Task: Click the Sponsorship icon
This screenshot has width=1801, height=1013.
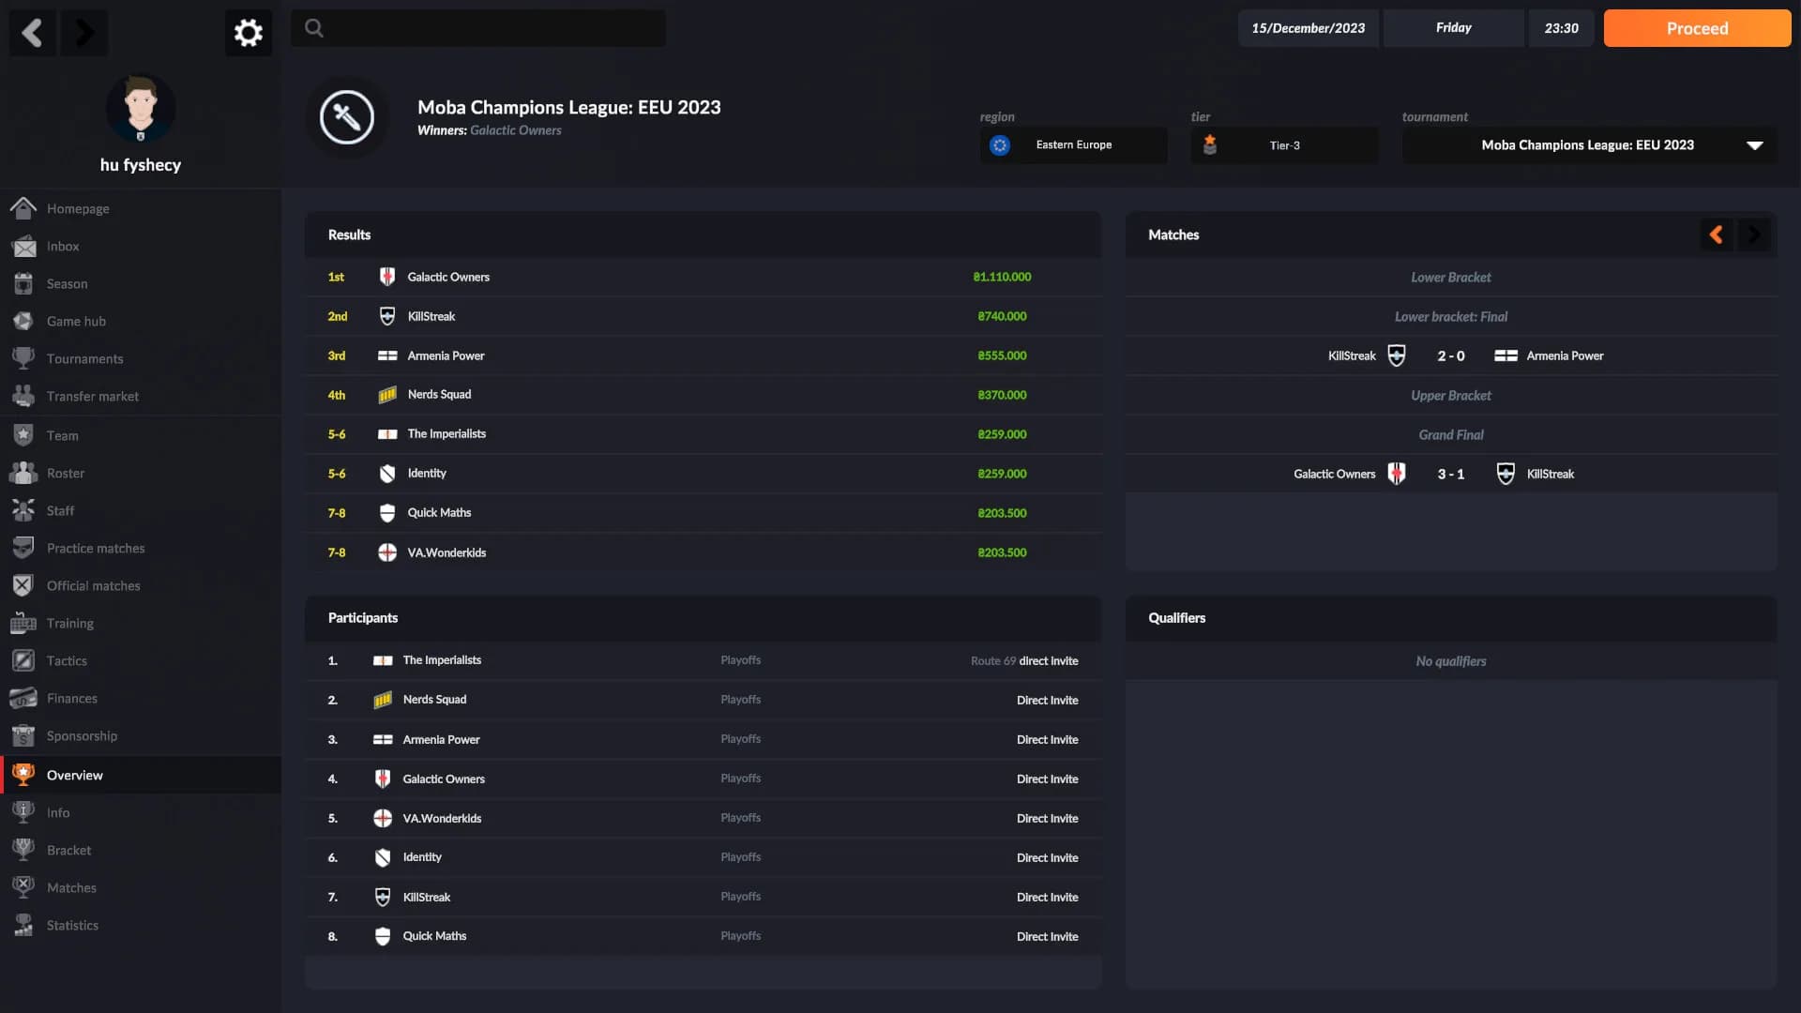Action: coord(23,735)
